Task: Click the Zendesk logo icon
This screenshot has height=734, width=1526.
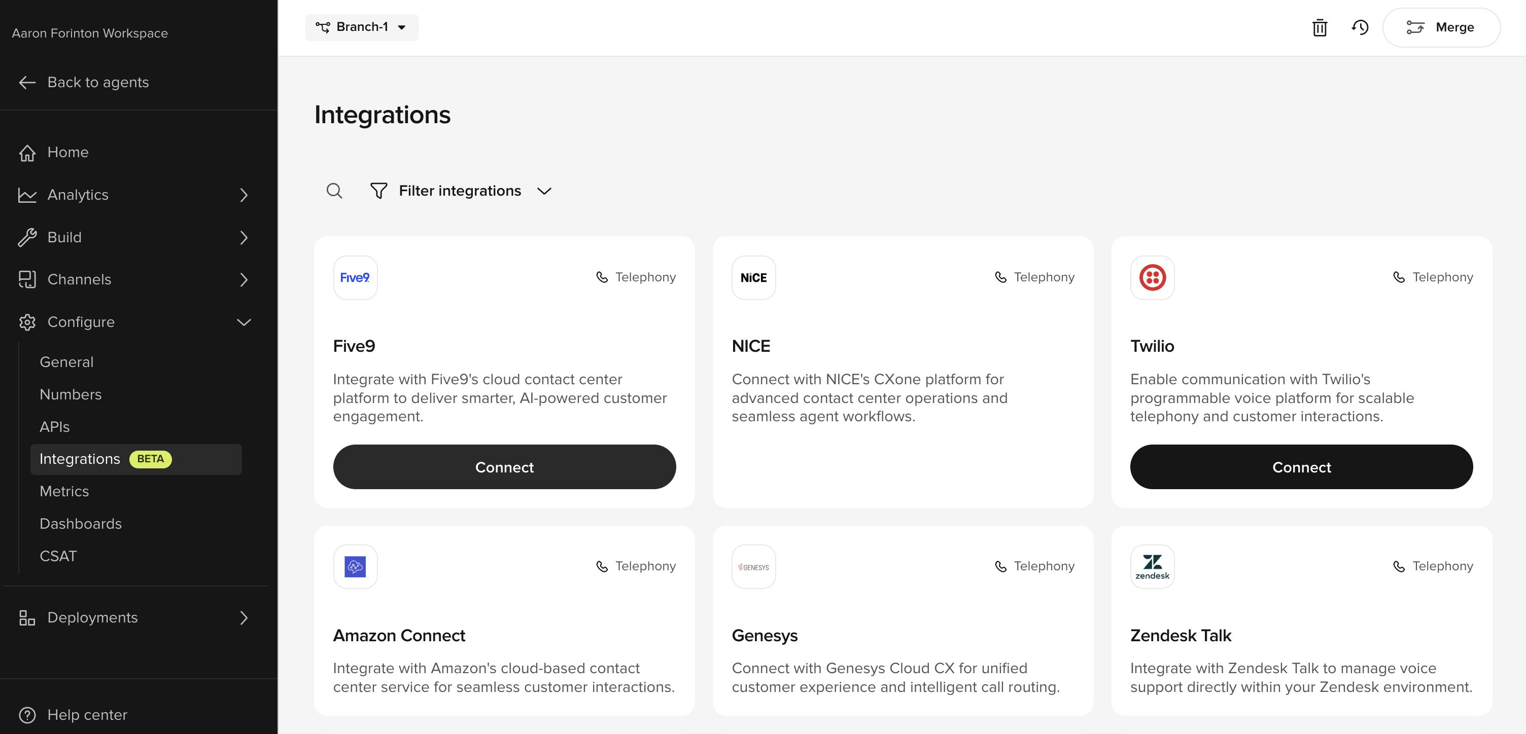Action: coord(1153,567)
